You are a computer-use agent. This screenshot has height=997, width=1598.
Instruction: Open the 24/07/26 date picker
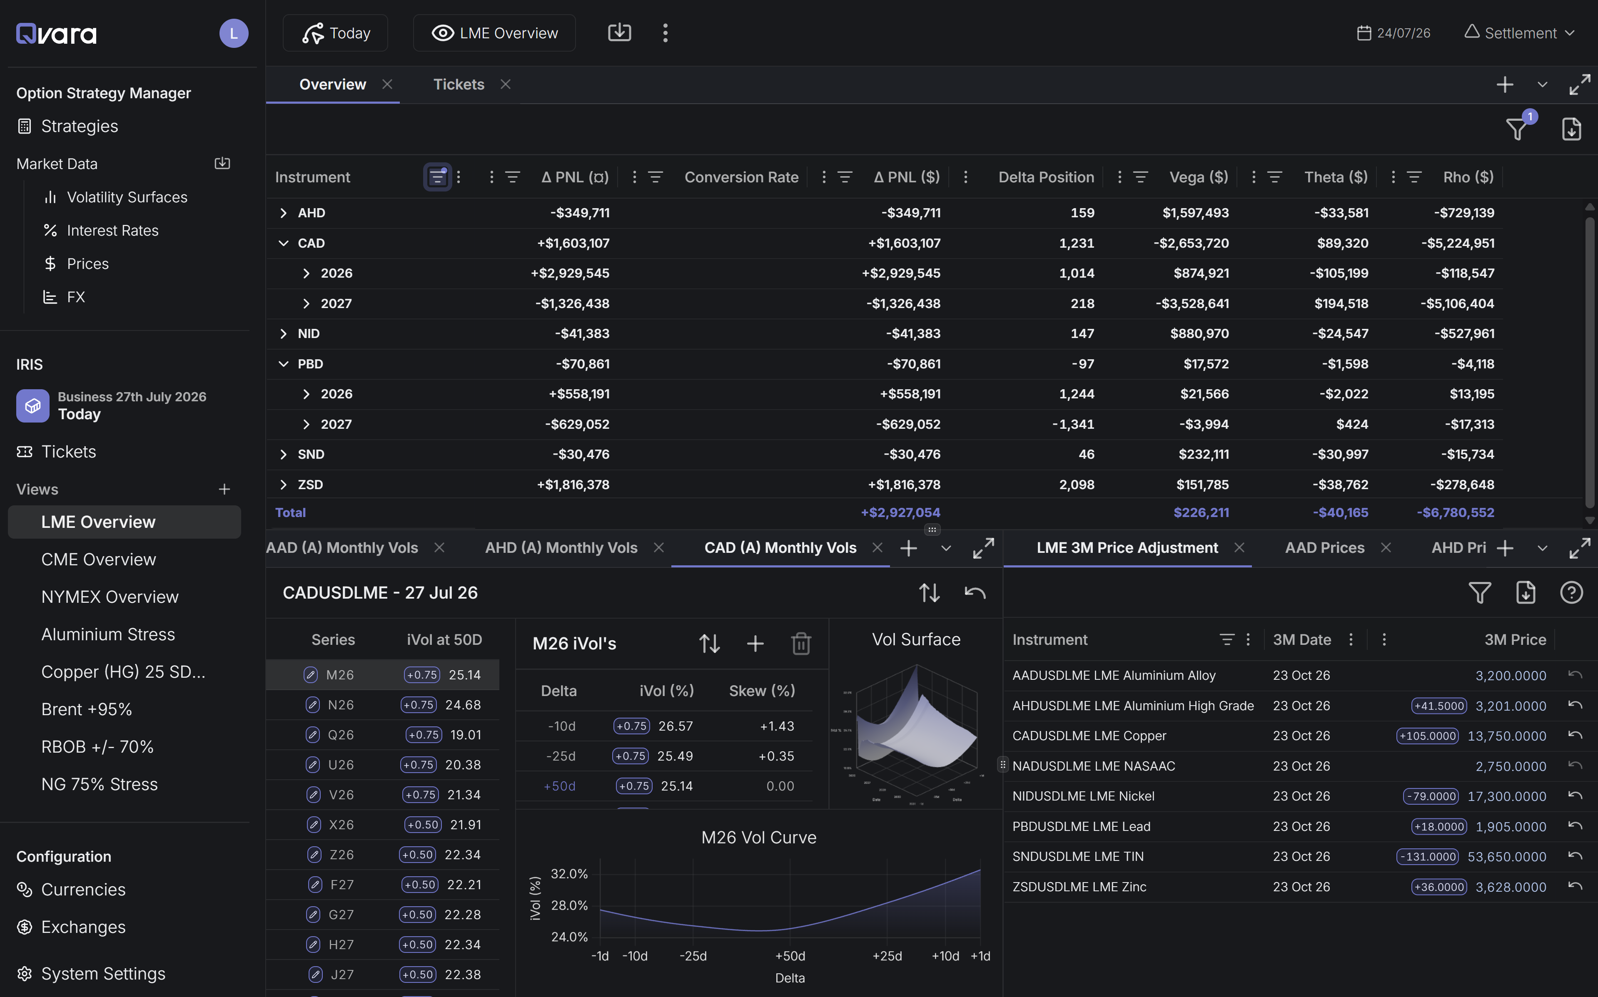[x=1394, y=33]
